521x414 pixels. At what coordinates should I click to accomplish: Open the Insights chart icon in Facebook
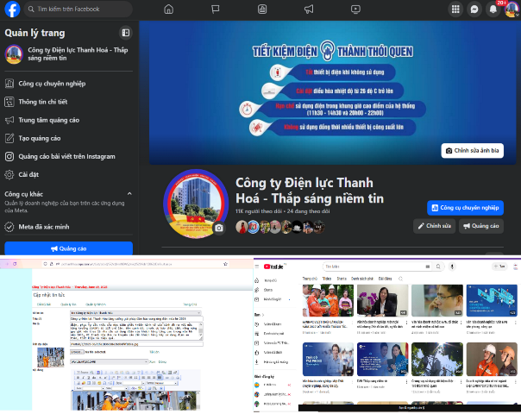click(x=262, y=9)
